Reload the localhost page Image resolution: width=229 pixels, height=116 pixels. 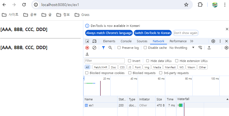pos(24,5)
